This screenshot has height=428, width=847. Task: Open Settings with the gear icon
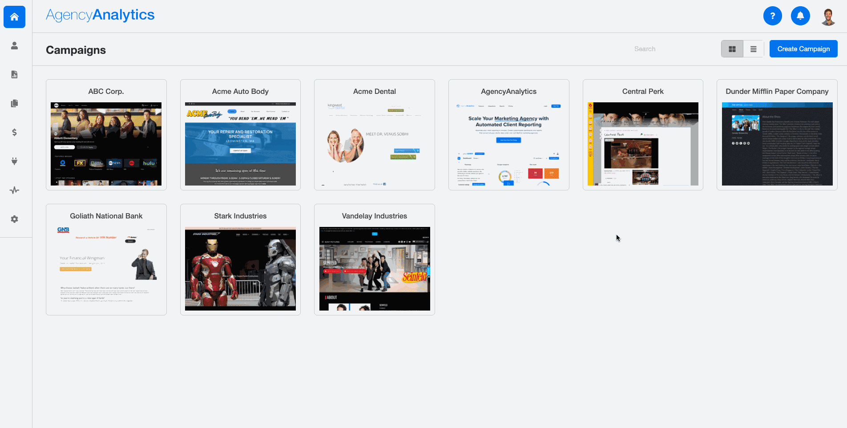pos(14,219)
